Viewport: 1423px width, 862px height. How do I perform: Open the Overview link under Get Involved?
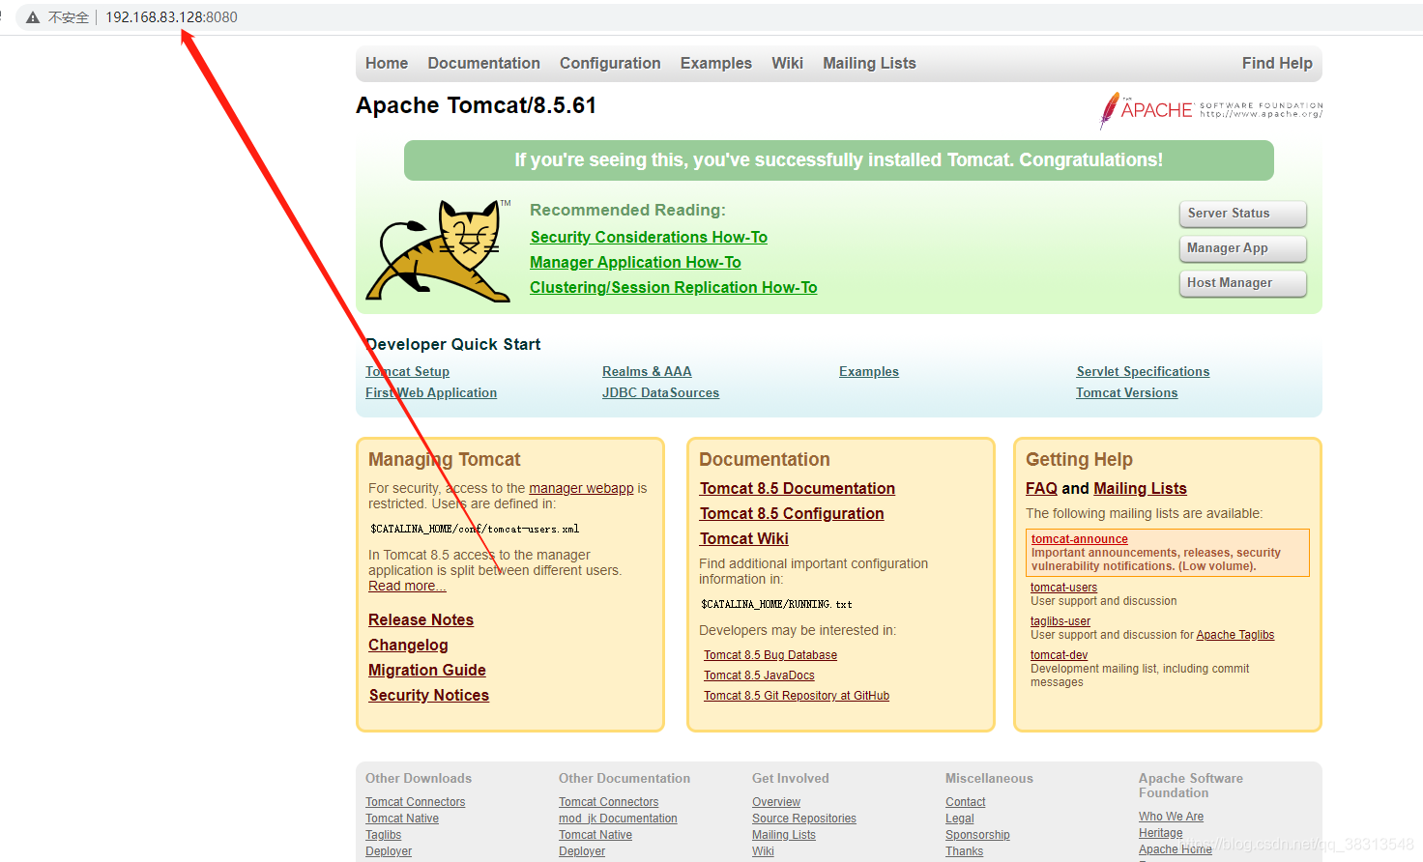pos(776,802)
